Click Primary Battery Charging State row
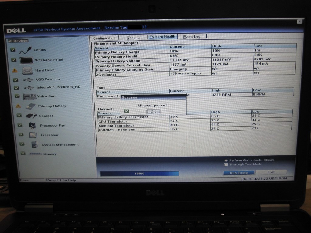The height and width of the screenshot is (233, 311). (195, 69)
